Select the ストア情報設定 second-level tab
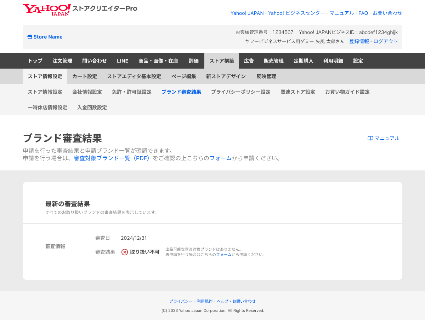Screen dimensions: 425x320 [x=45, y=76]
